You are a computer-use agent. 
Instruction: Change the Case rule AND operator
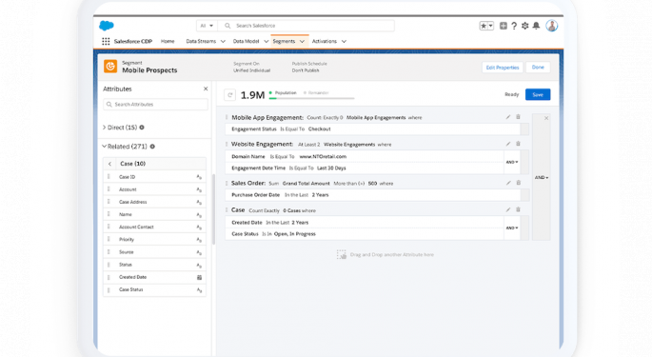512,228
